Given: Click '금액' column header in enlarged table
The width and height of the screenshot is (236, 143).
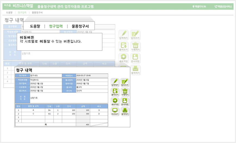Looking at the screenshot, I should [83, 106].
